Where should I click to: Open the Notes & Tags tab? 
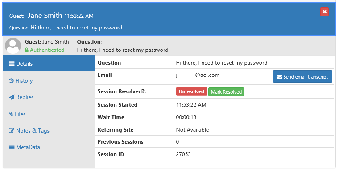click(49, 131)
